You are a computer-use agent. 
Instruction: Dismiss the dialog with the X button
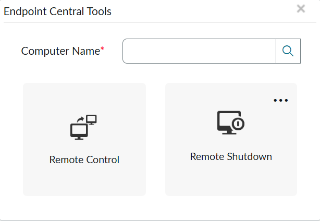[x=301, y=9]
